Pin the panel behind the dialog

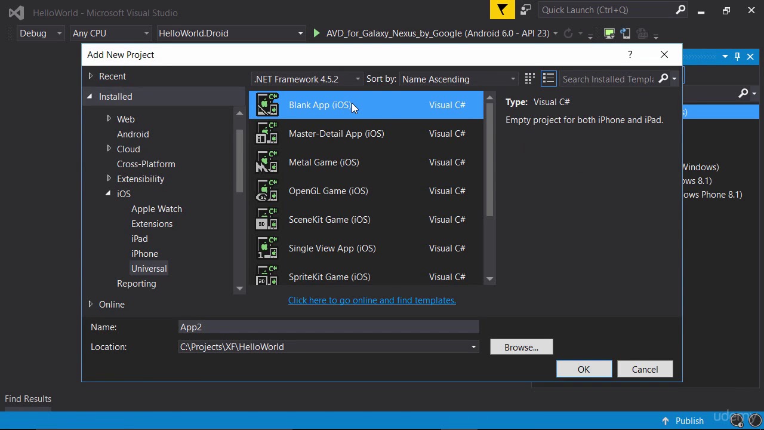(737, 56)
